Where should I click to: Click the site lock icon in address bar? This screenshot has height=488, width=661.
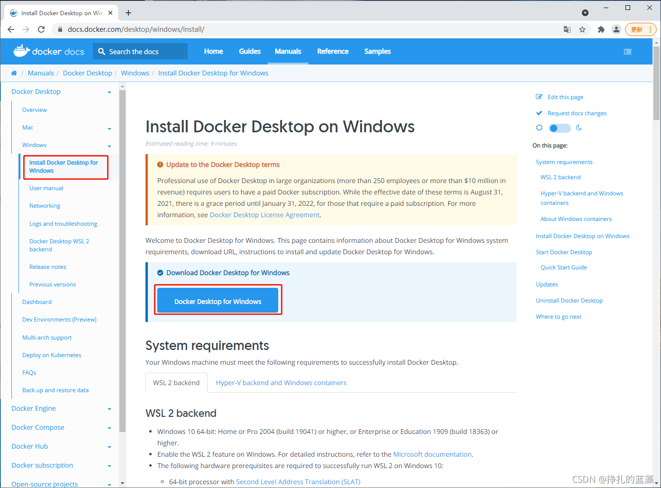pos(60,29)
